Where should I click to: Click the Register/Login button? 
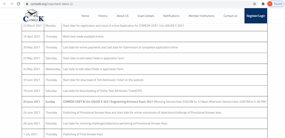point(256,16)
